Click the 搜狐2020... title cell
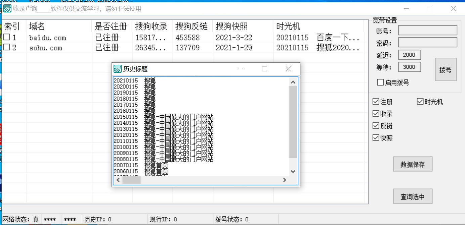Screen dimensions: 465x225 [338, 48]
